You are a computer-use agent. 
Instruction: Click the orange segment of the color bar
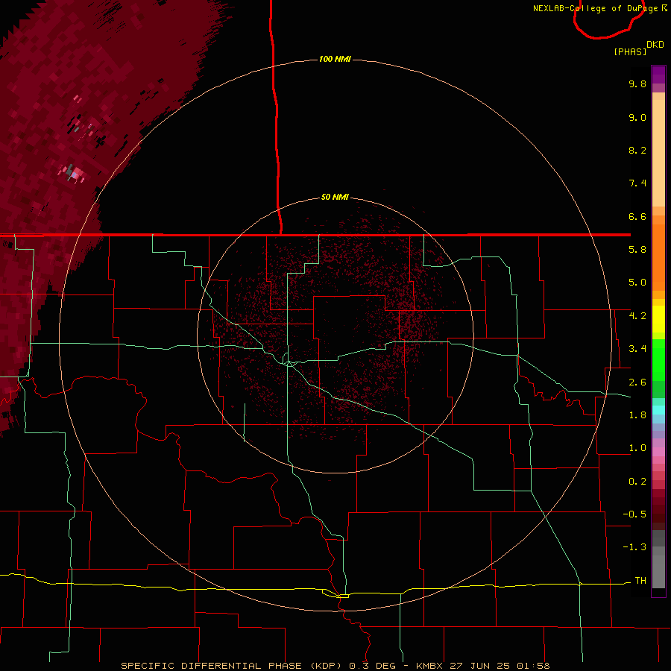[x=658, y=258]
